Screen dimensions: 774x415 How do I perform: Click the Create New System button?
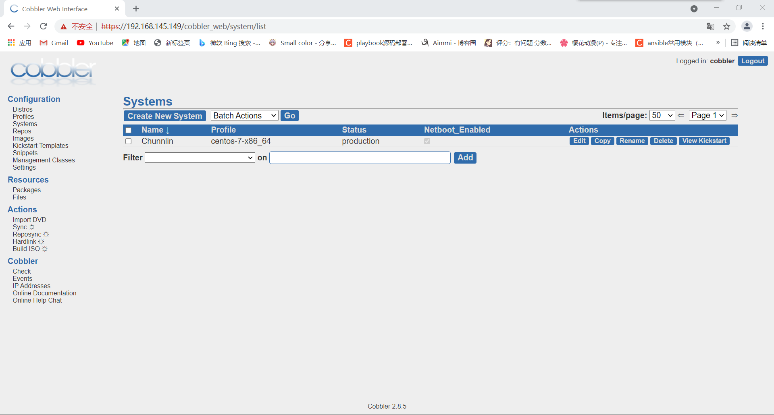165,116
